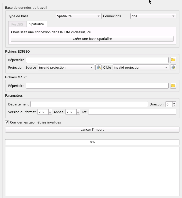
Task: Decrease the Année spinner value
Action: pyautogui.click(x=78, y=113)
